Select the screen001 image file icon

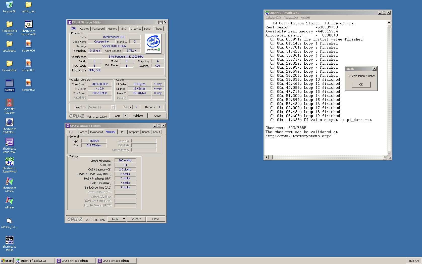tap(28, 66)
